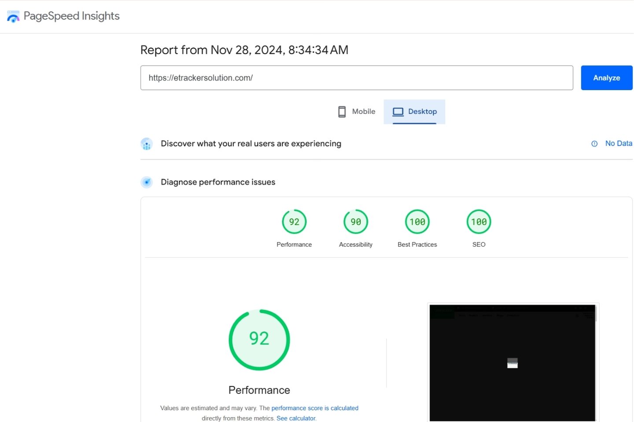Image resolution: width=634 pixels, height=422 pixels.
Task: Jump to Accessibility via the 90 gauge
Action: pyautogui.click(x=356, y=222)
